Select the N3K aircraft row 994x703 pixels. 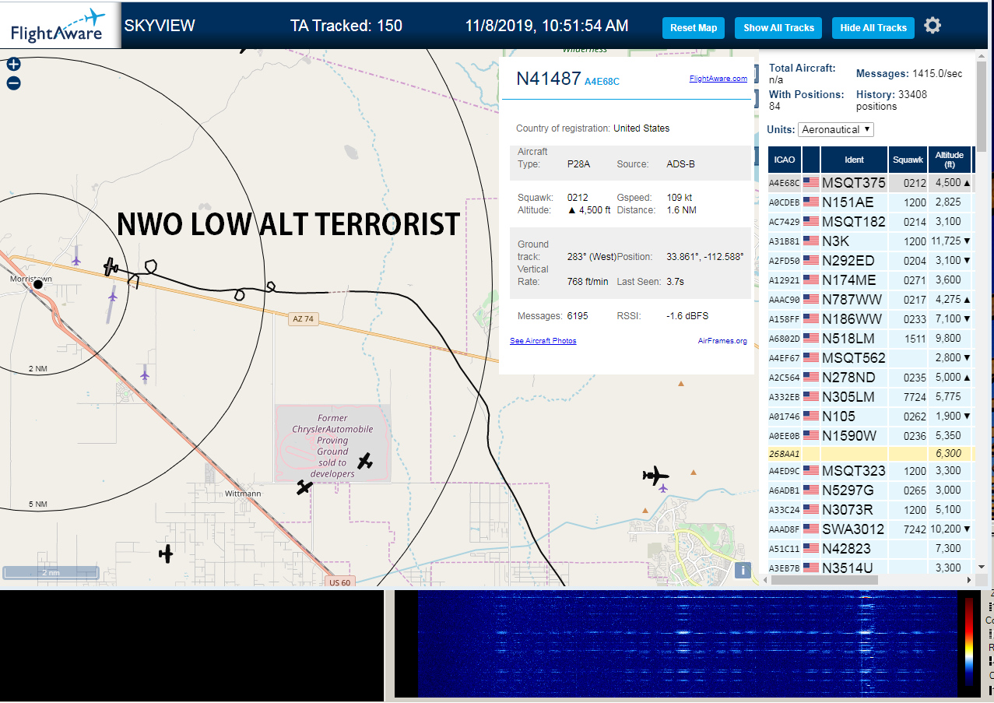870,241
